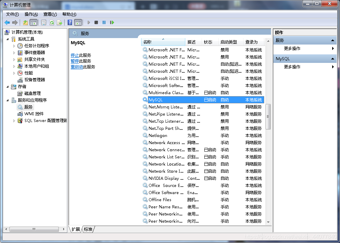
Task: Click the tree pane horizontal scrollbar thumb
Action: click(x=34, y=229)
